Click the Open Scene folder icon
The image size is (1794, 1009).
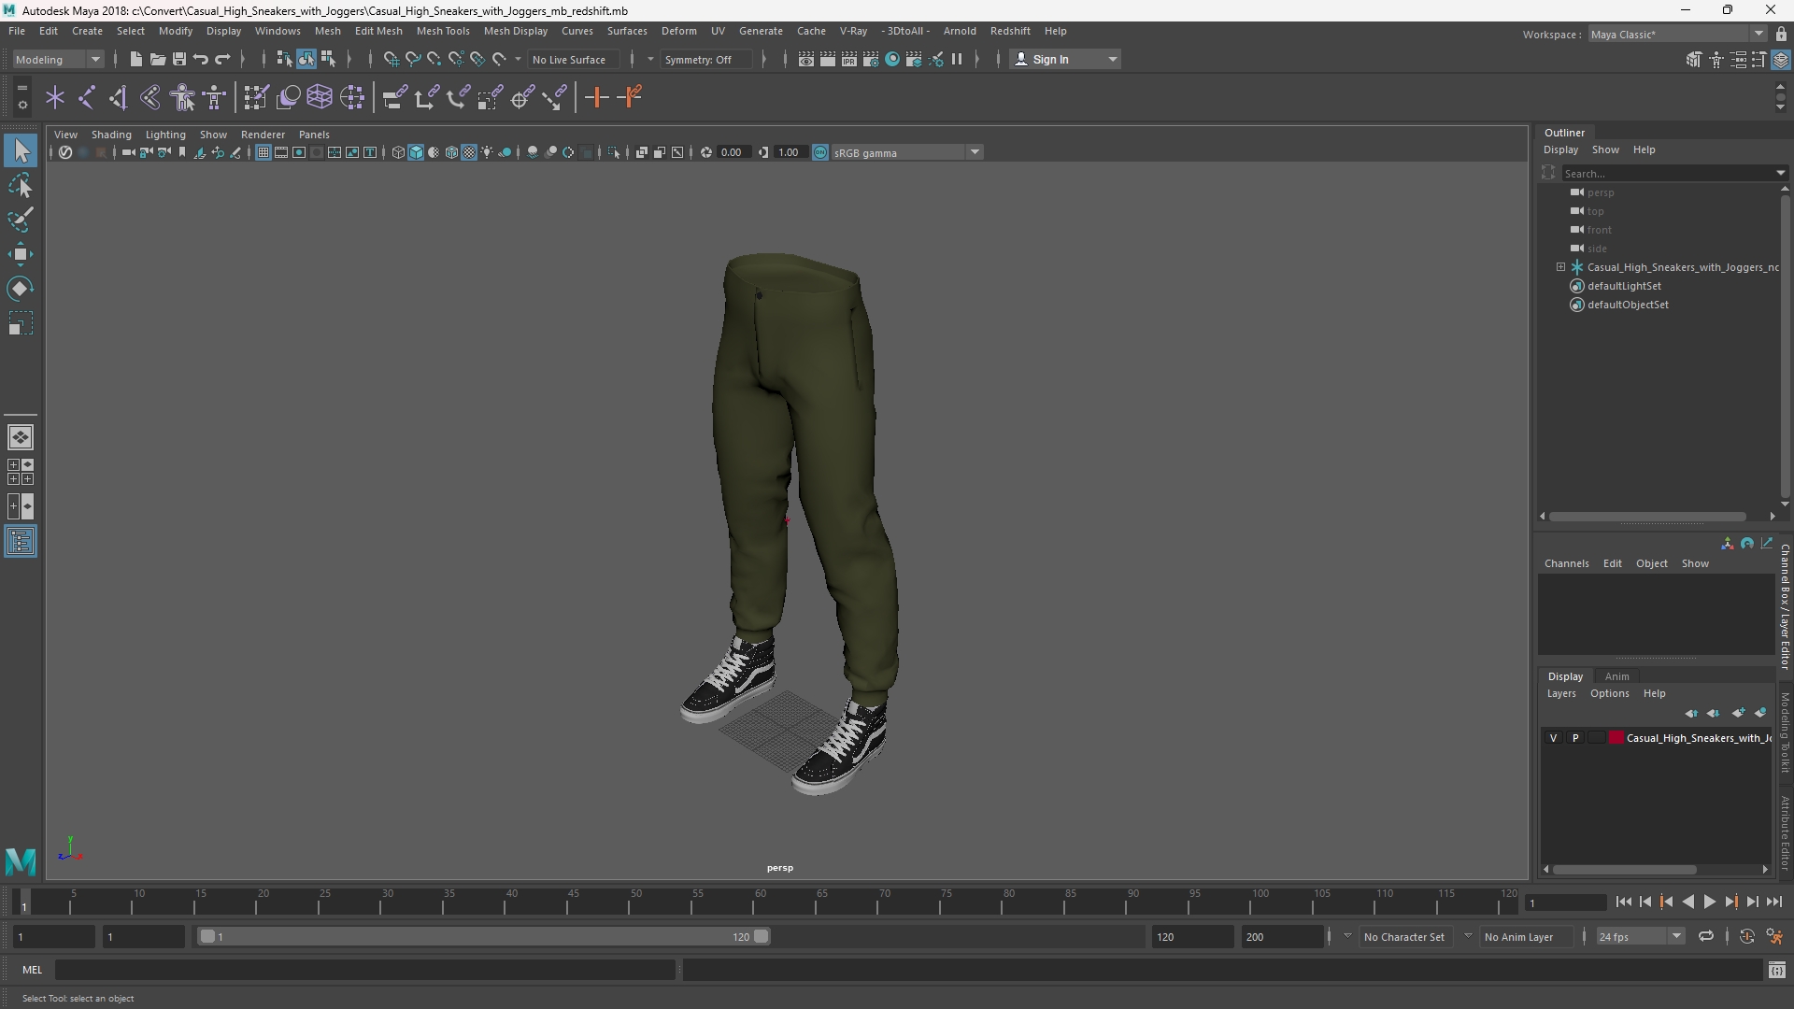click(157, 59)
